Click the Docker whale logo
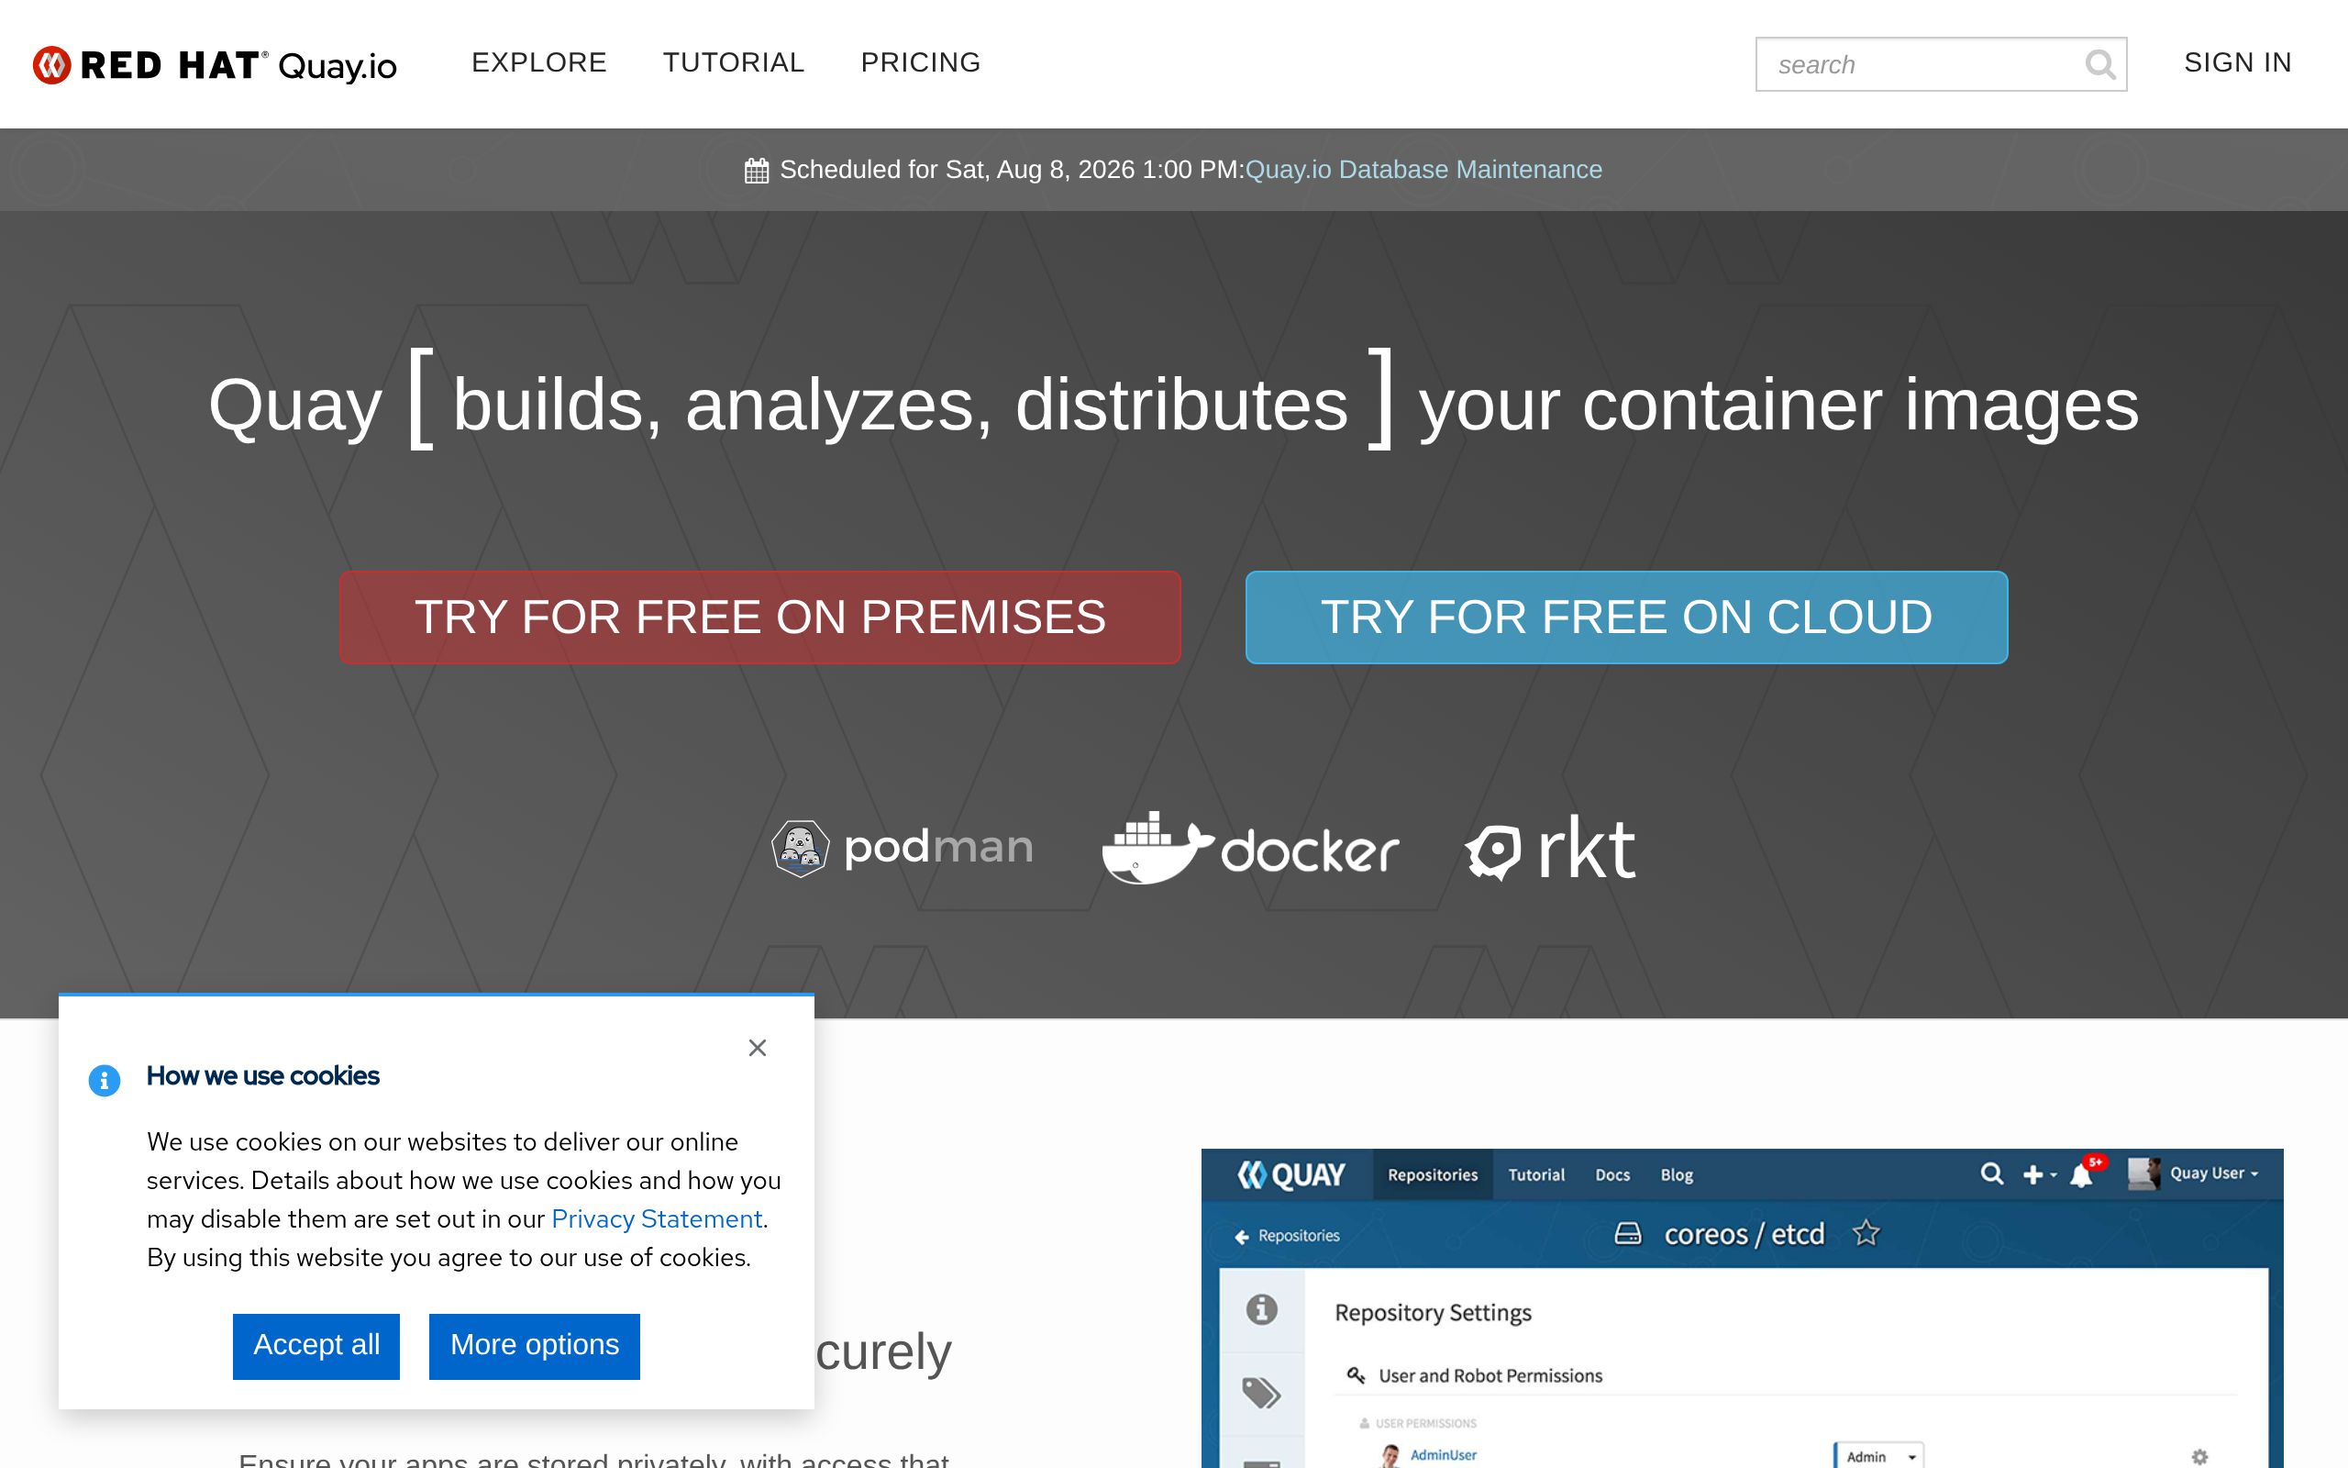This screenshot has width=2348, height=1468. 1250,848
